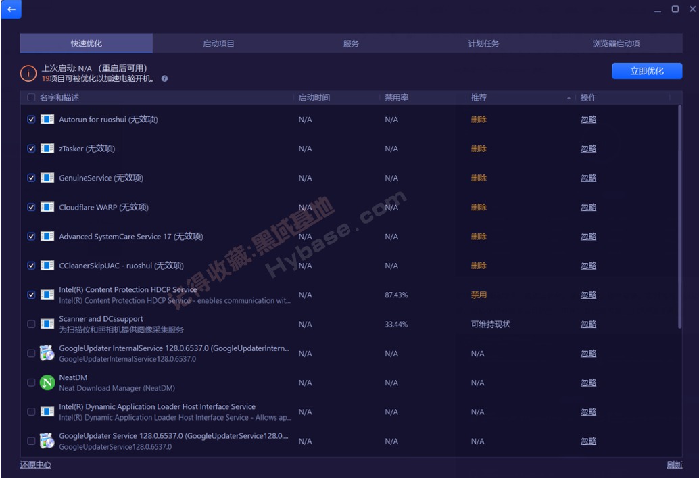Click the 刷新 link

point(675,464)
